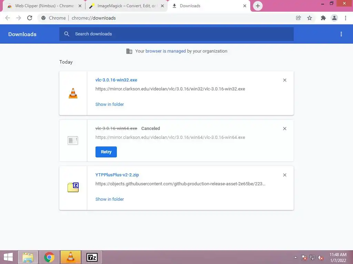Screen dimensions: 353x264
Task: Click the browser back arrow
Action: pos(8,18)
